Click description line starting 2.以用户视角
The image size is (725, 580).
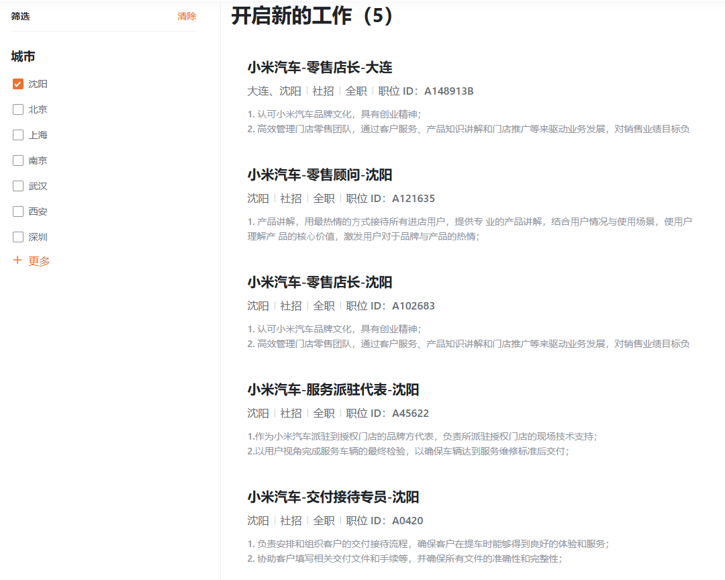408,451
